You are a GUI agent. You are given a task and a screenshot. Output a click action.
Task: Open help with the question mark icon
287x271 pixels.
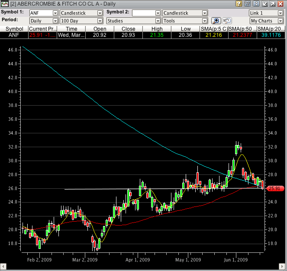pyautogui.click(x=239, y=4)
